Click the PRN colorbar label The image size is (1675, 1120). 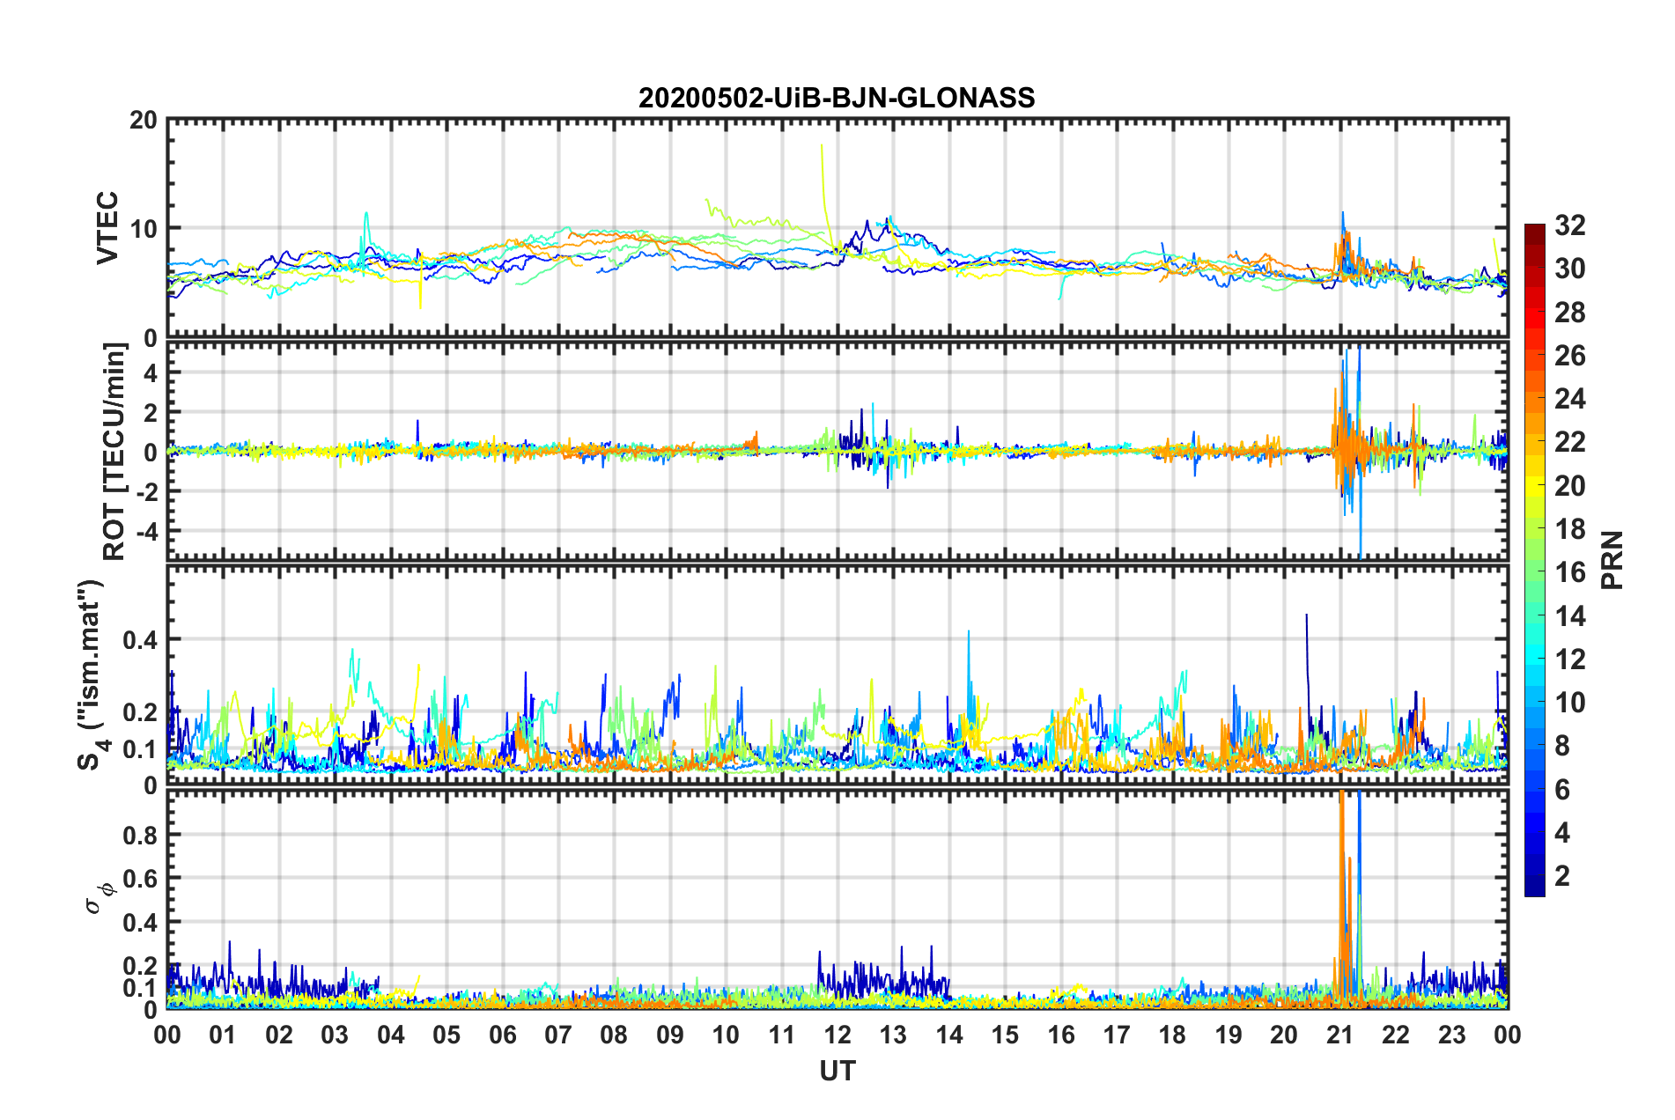pyautogui.click(x=1612, y=560)
